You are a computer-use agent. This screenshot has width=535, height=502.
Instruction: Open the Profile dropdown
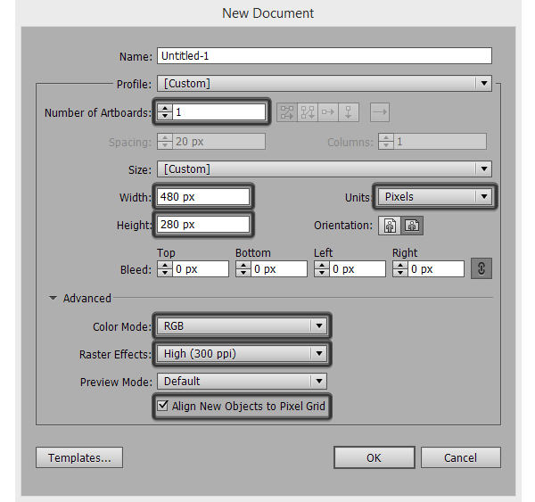tap(324, 84)
